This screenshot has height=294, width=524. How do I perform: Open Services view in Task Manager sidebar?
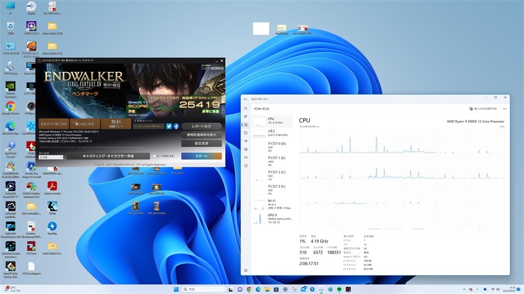pyautogui.click(x=246, y=165)
